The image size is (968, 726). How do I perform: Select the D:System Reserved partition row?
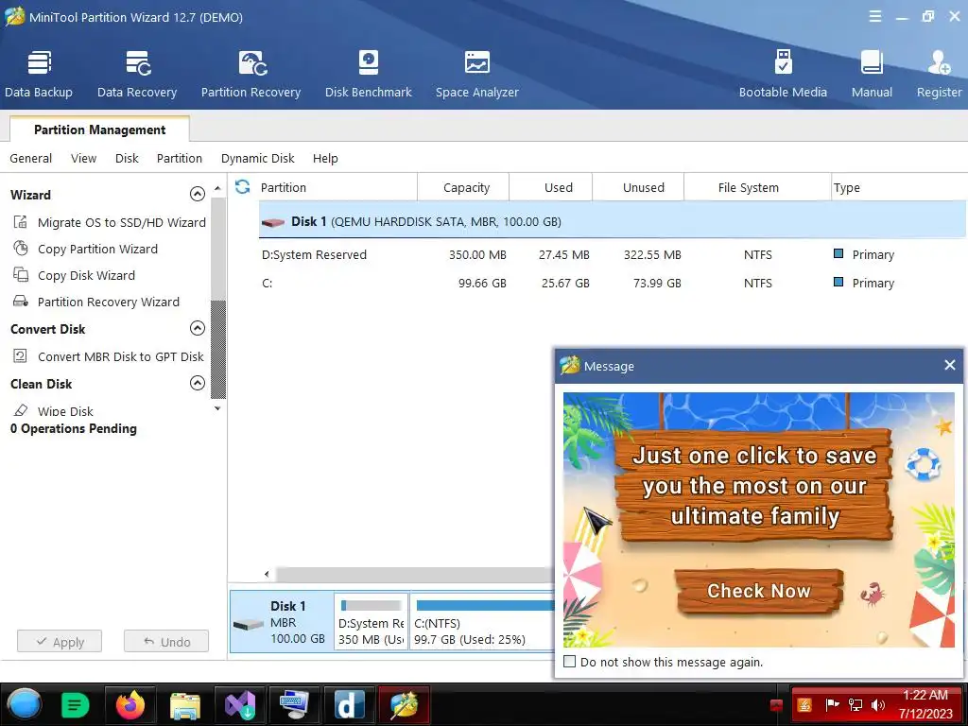point(613,254)
